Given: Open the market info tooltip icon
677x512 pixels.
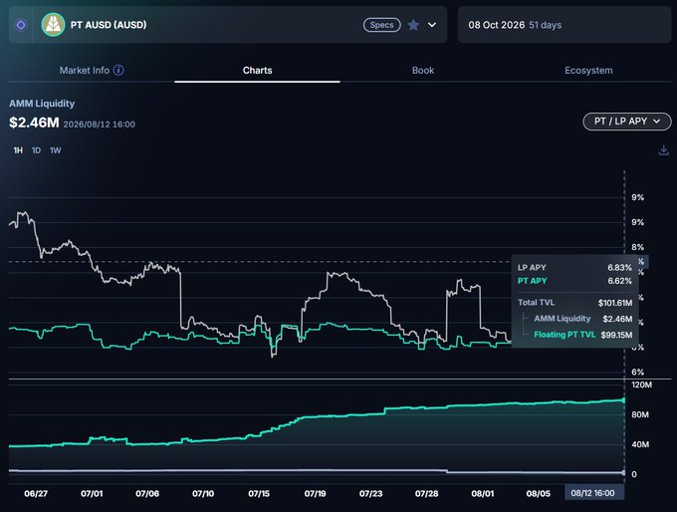Looking at the screenshot, I should click(118, 70).
